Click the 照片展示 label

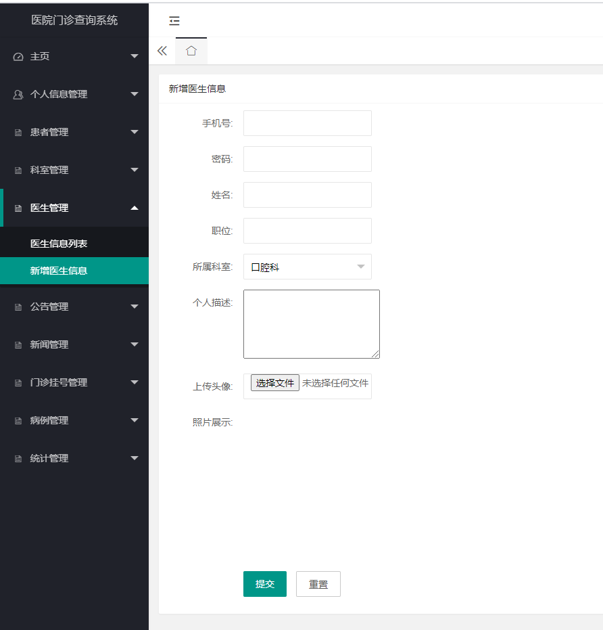tap(212, 423)
